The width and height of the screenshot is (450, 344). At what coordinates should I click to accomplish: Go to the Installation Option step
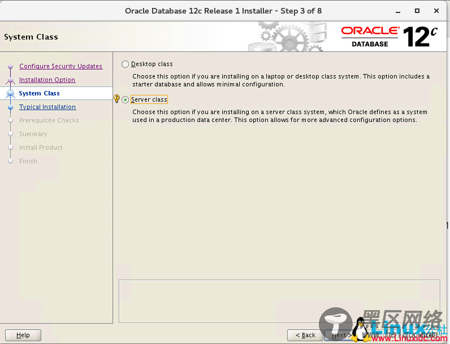click(x=47, y=80)
